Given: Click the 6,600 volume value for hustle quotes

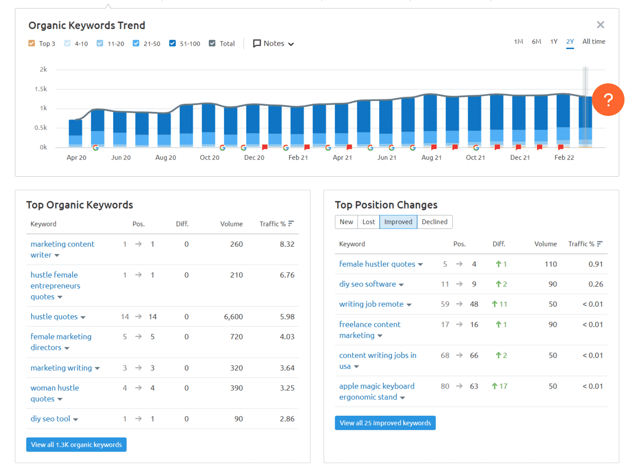Looking at the screenshot, I should coord(233,317).
